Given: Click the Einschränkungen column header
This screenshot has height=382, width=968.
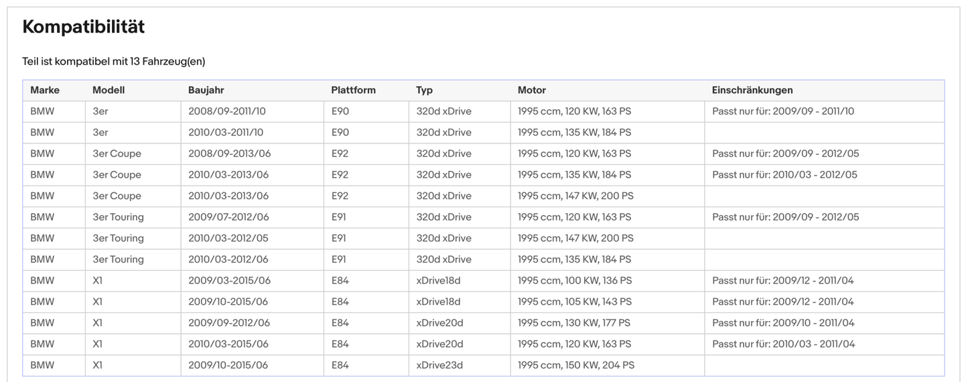Looking at the screenshot, I should (752, 90).
